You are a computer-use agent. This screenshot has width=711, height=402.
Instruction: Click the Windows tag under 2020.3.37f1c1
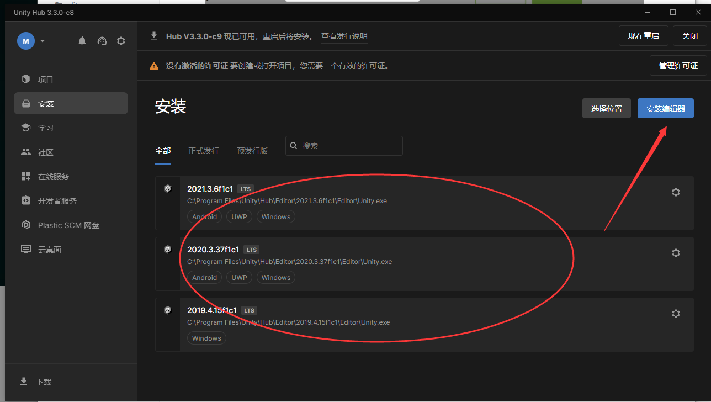click(x=276, y=278)
